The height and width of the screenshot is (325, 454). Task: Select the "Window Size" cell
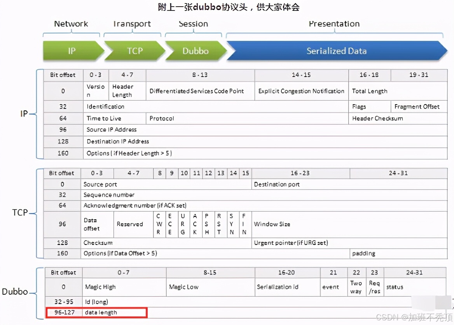tap(349, 224)
